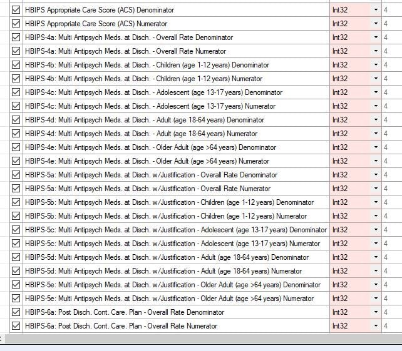
Task: Open data type dropdown for HBIPS-4a Overall Rate Denominator
Action: coord(376,37)
